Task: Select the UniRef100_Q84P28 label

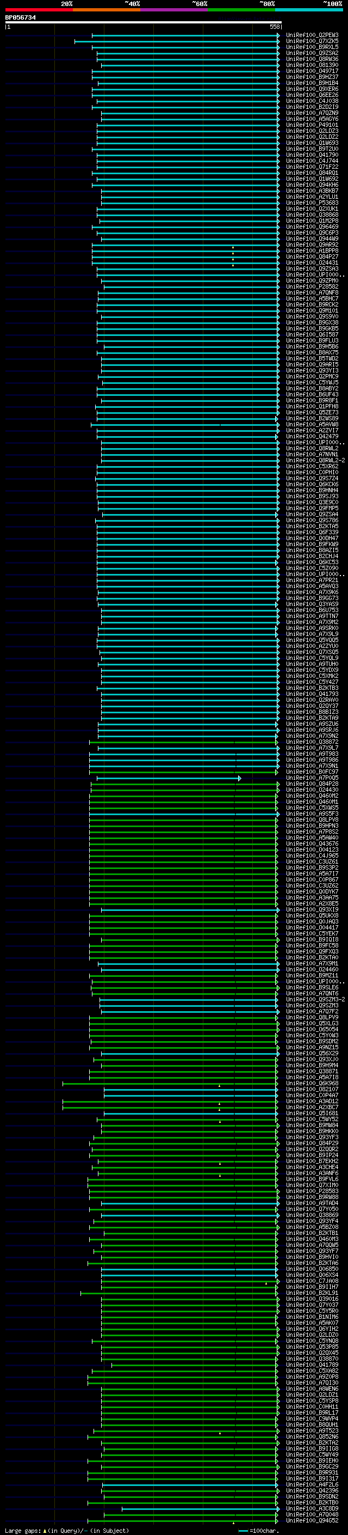Action: click(312, 784)
